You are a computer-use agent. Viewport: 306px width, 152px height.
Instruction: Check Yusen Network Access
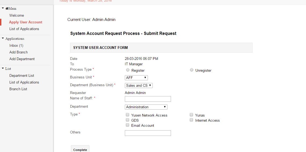[x=127, y=115]
